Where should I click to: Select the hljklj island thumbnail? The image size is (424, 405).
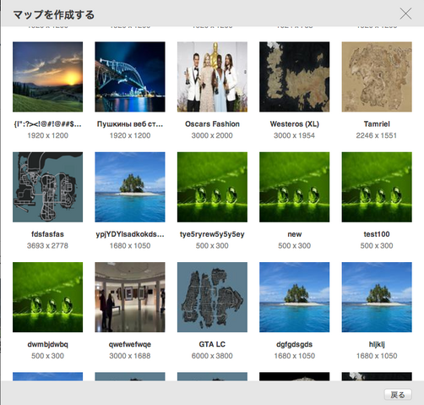377,297
